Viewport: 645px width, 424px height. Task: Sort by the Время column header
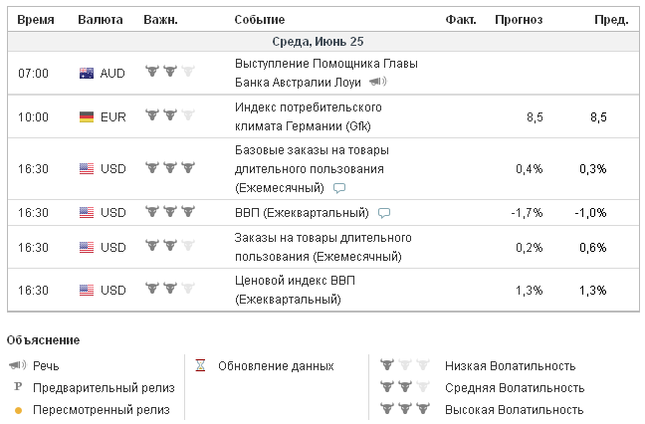36,19
